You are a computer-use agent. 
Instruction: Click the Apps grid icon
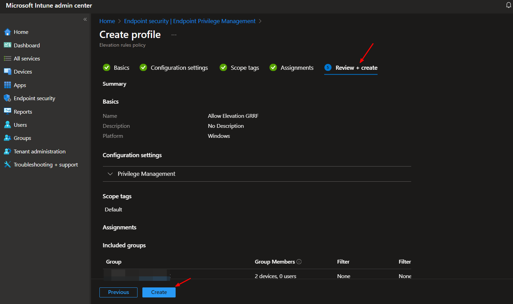[7, 85]
